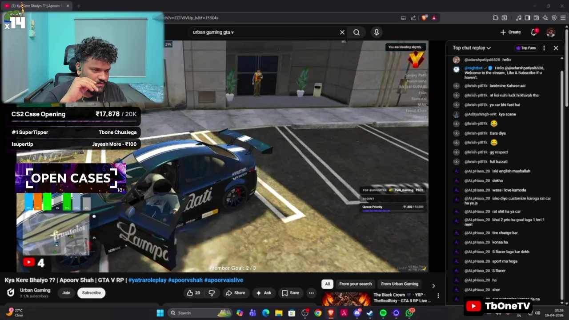Screen dimensions: 569x320
Task: Open the #apoorvshah hashtag link
Action: point(185,280)
